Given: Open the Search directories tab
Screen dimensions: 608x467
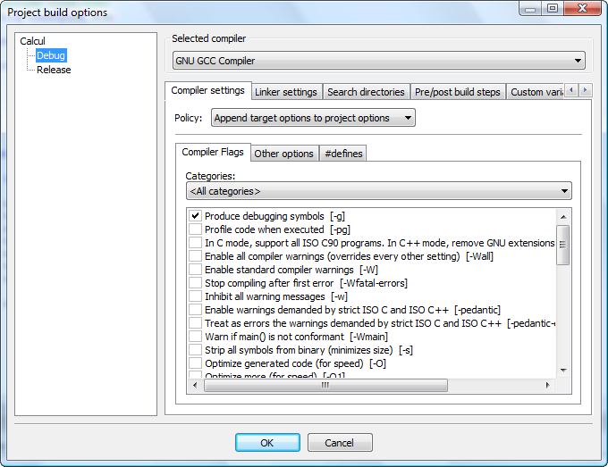Looking at the screenshot, I should 366,92.
